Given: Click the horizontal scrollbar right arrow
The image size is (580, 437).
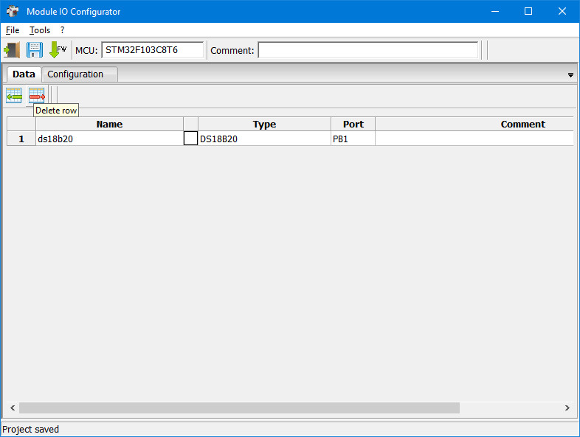Looking at the screenshot, I should [567, 408].
